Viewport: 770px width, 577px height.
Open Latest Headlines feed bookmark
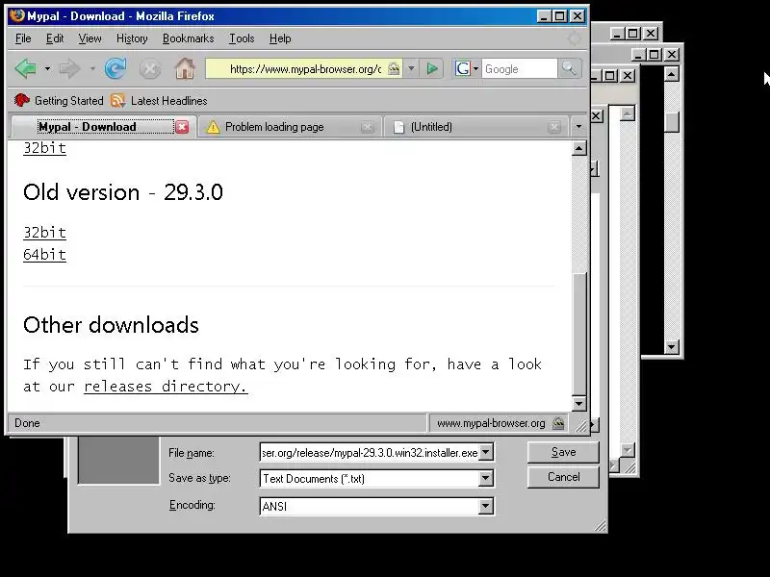159,101
